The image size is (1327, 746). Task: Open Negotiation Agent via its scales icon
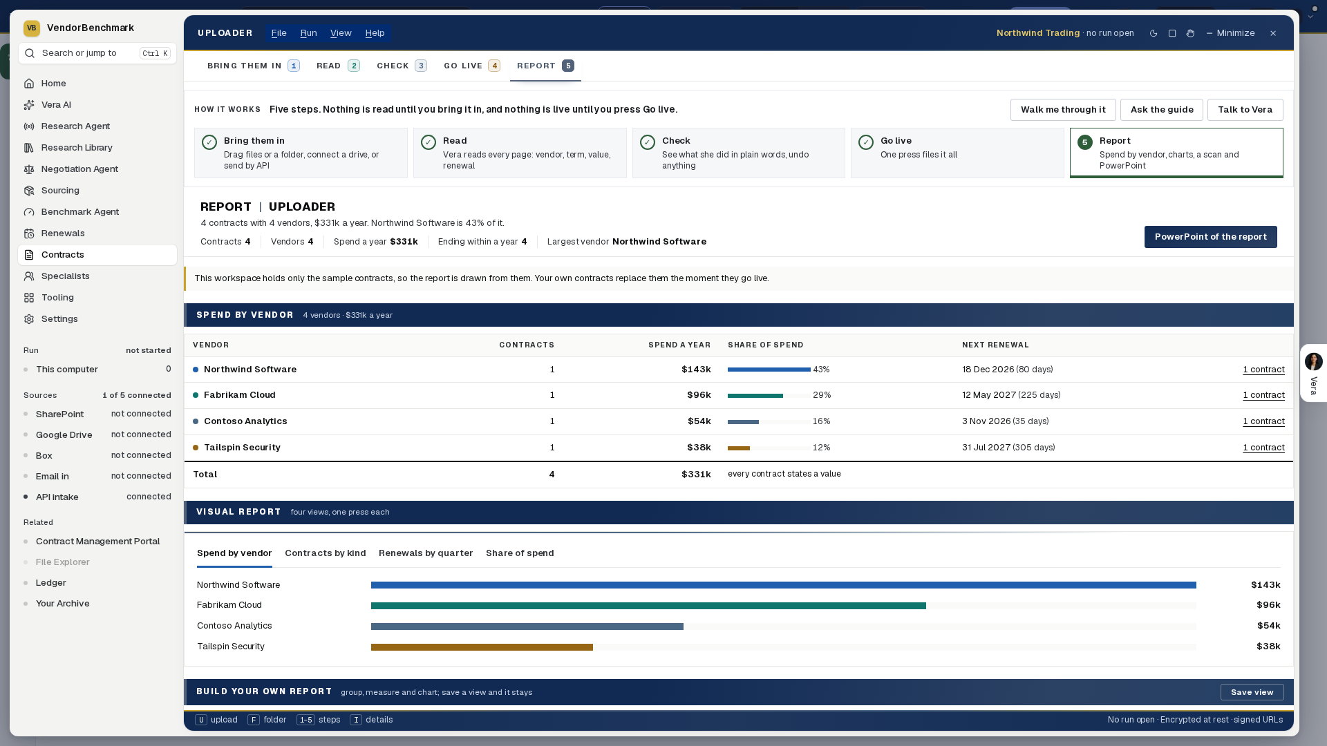click(x=29, y=169)
